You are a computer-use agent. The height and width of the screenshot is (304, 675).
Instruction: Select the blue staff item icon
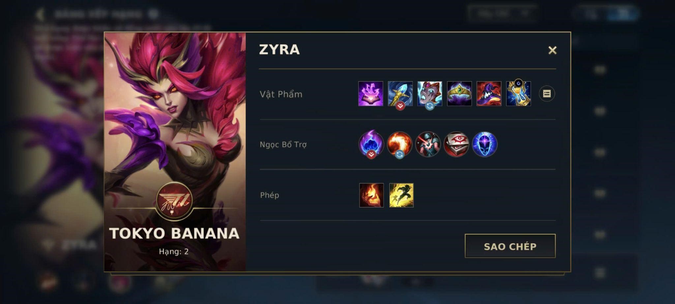coord(400,94)
